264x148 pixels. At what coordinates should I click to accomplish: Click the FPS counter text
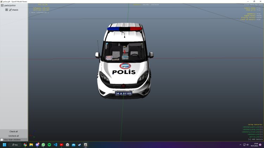coord(43,5)
